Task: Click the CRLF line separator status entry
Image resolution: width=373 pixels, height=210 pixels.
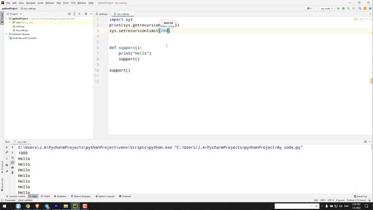Action: 323,200
